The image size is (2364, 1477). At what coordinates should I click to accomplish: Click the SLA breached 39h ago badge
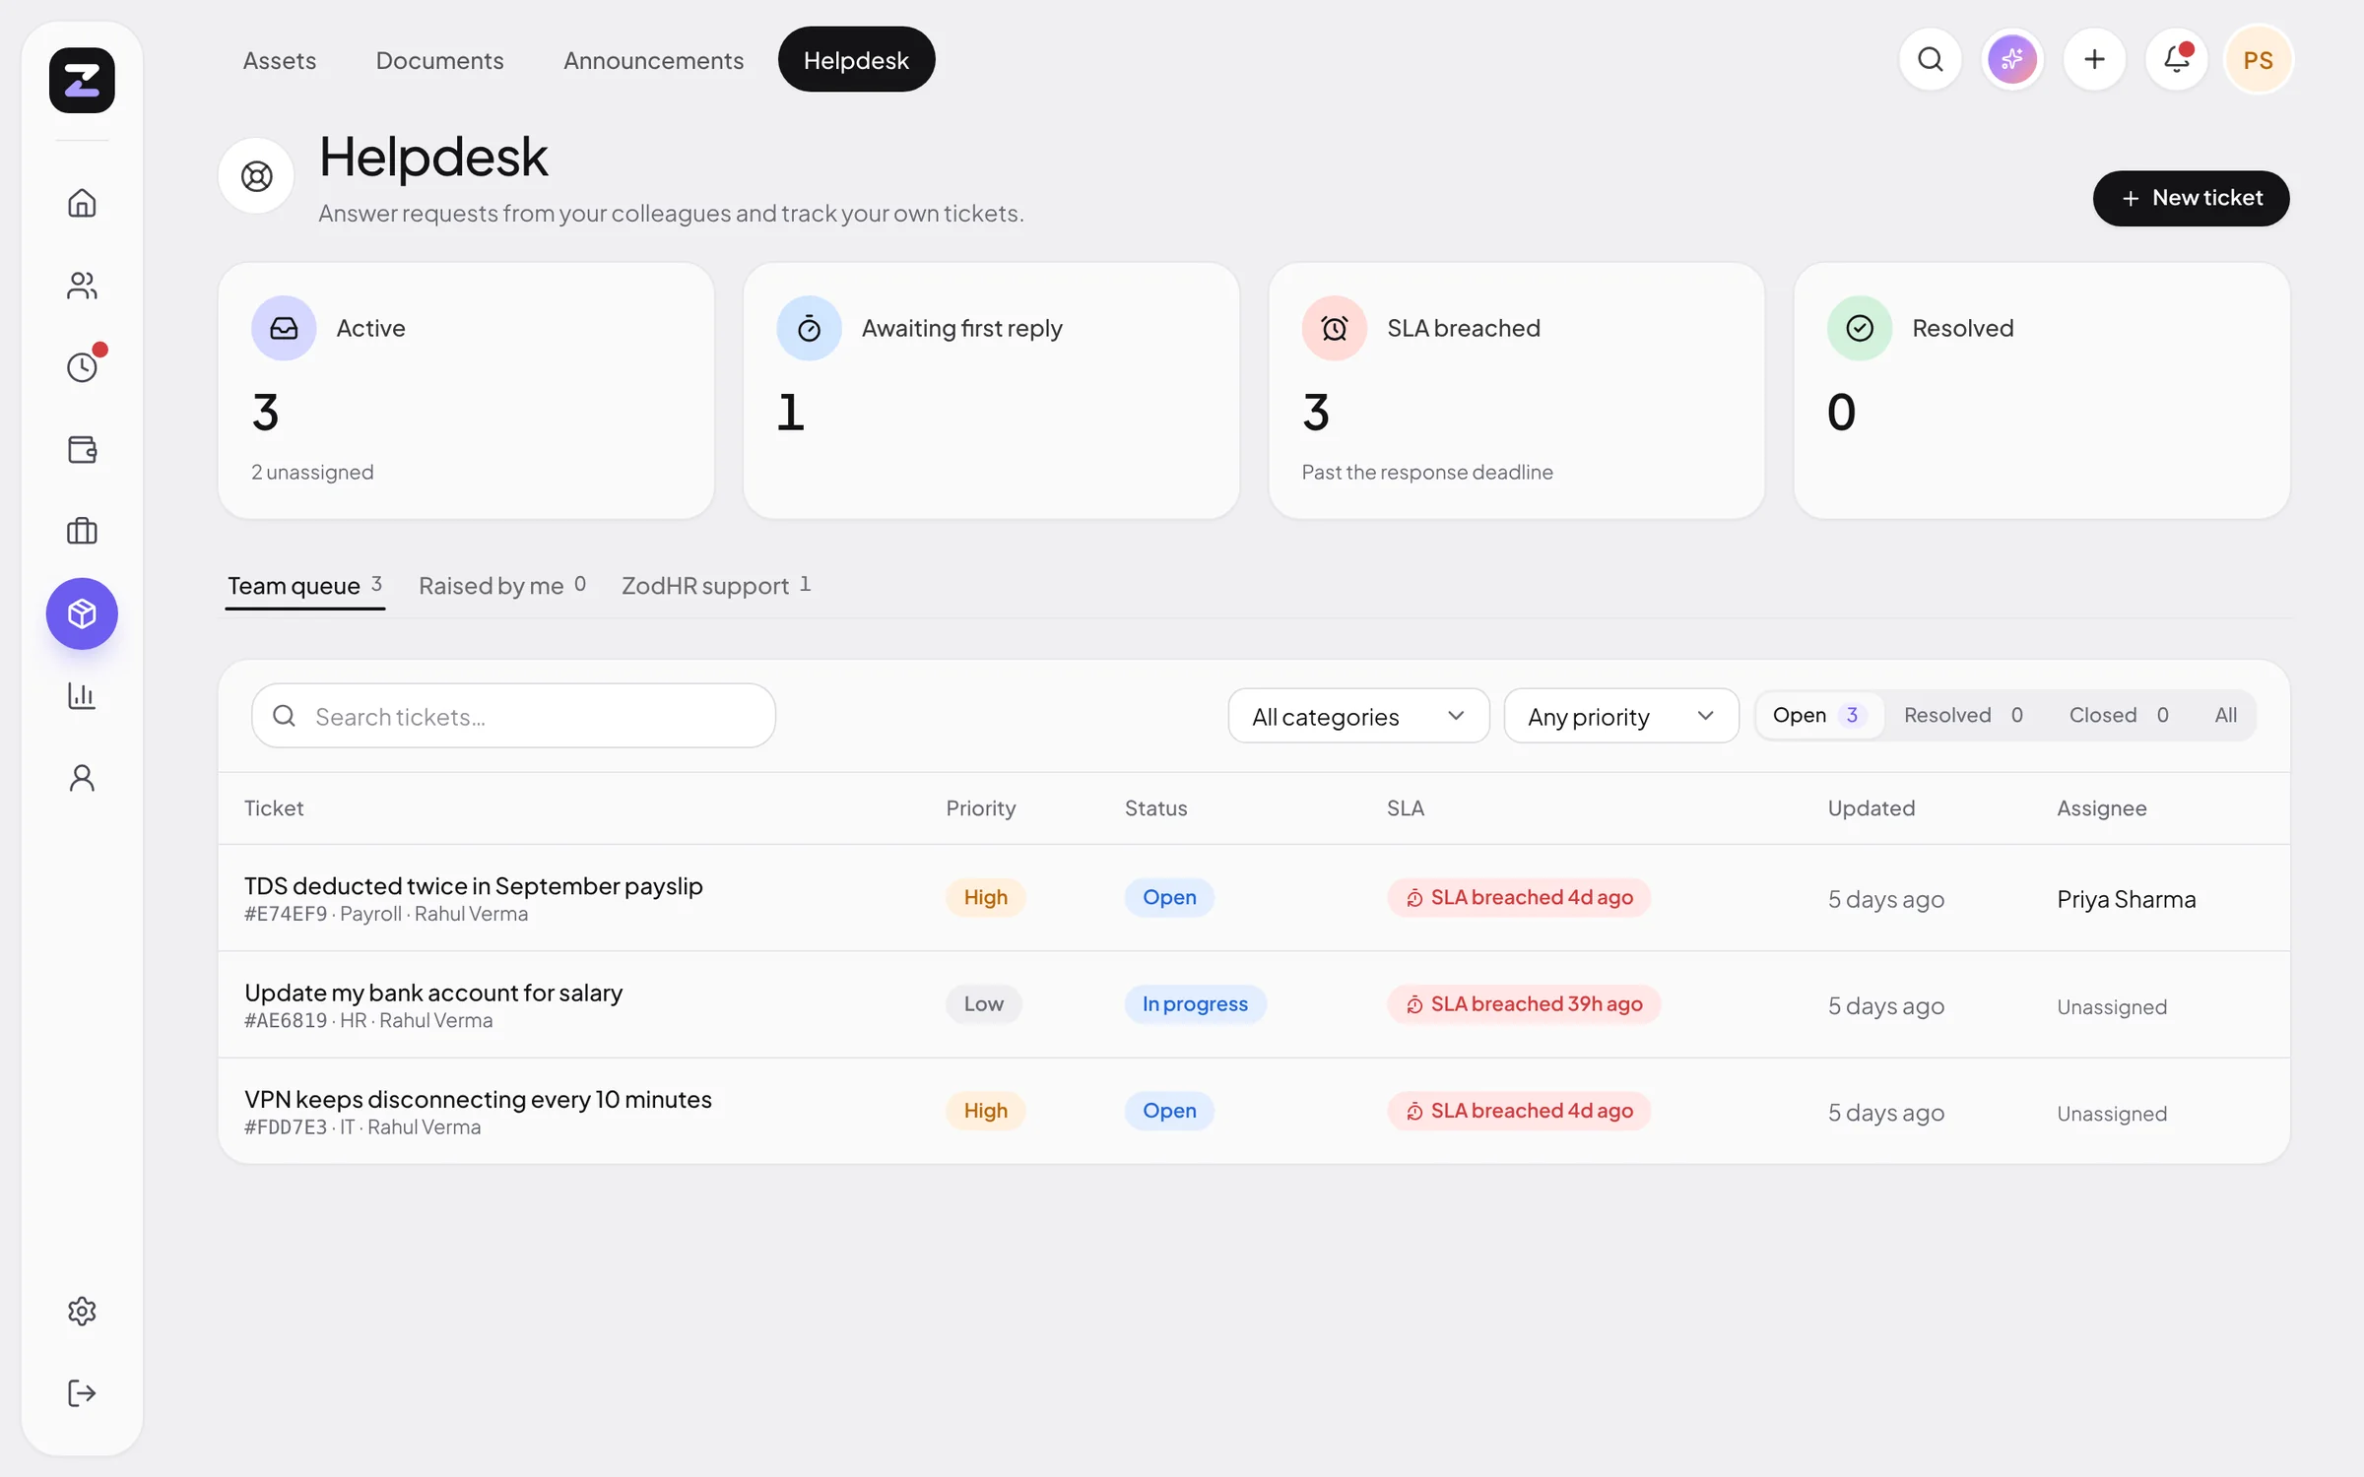pyautogui.click(x=1524, y=1003)
